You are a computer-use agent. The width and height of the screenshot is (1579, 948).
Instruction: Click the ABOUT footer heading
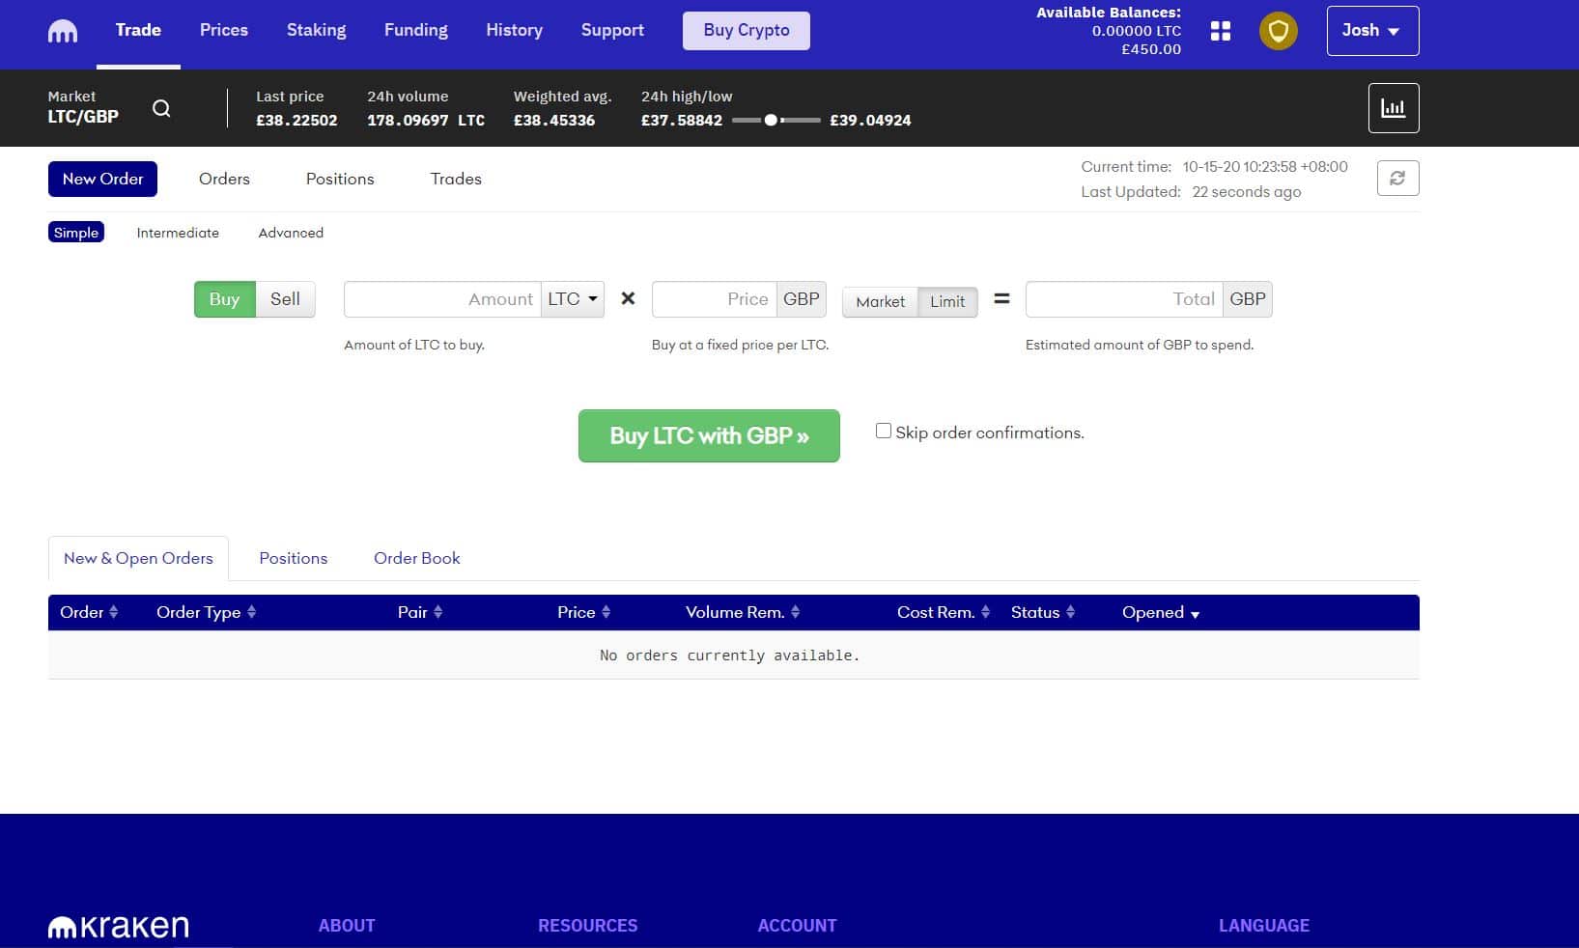(x=347, y=926)
